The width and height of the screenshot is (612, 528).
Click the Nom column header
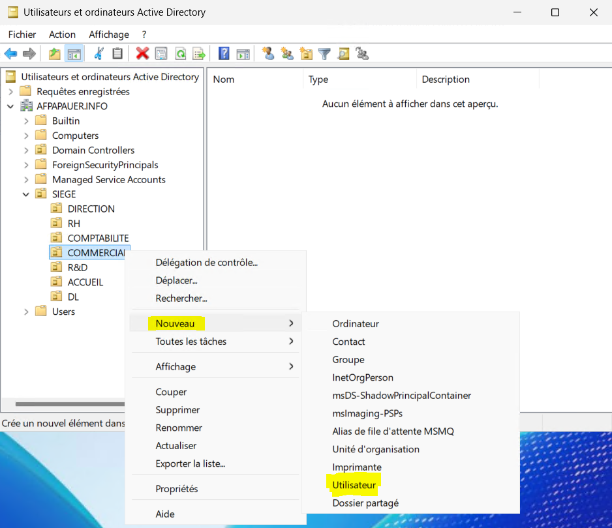(x=224, y=80)
